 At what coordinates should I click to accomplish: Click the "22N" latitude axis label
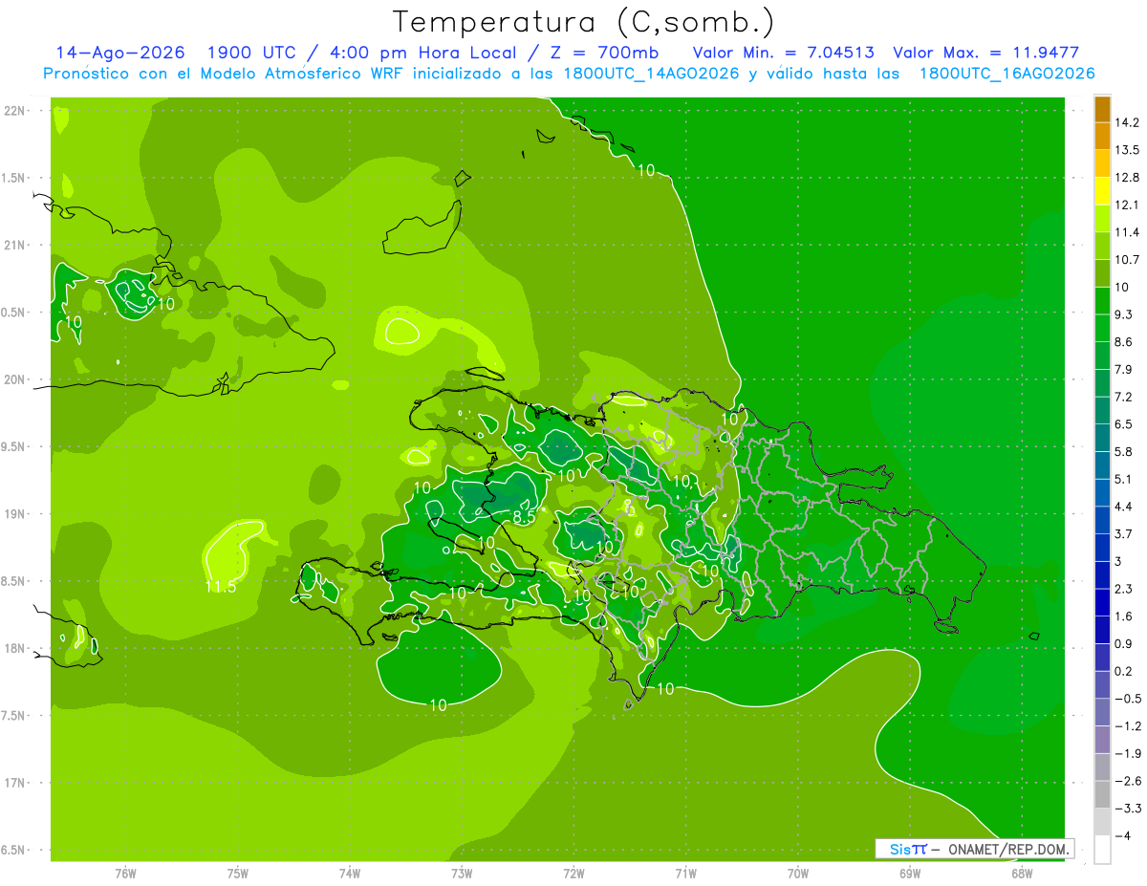(x=14, y=111)
